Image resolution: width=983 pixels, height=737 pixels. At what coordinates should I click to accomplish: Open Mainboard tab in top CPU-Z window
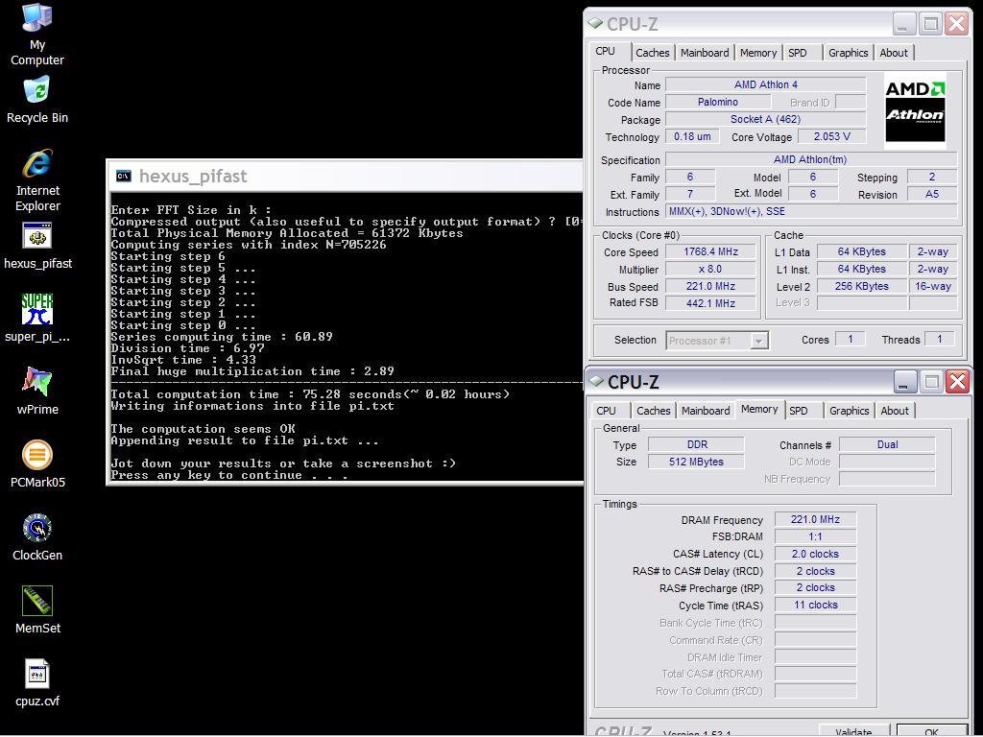point(705,53)
